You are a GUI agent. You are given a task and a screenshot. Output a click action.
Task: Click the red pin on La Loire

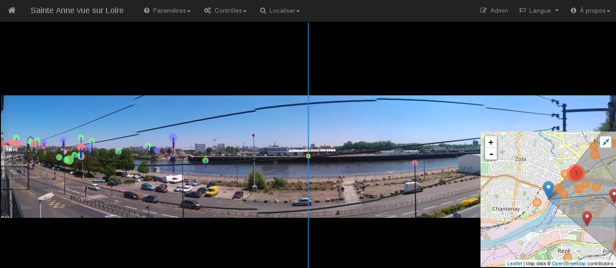pyautogui.click(x=587, y=218)
